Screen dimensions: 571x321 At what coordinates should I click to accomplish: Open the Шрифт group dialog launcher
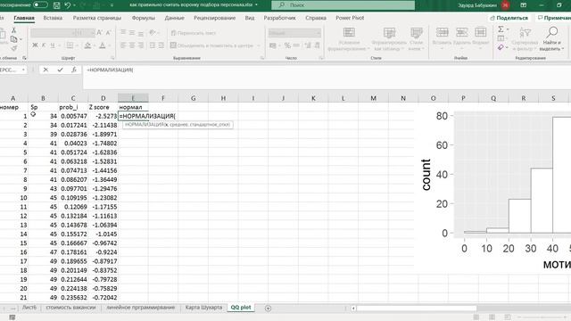(x=112, y=58)
